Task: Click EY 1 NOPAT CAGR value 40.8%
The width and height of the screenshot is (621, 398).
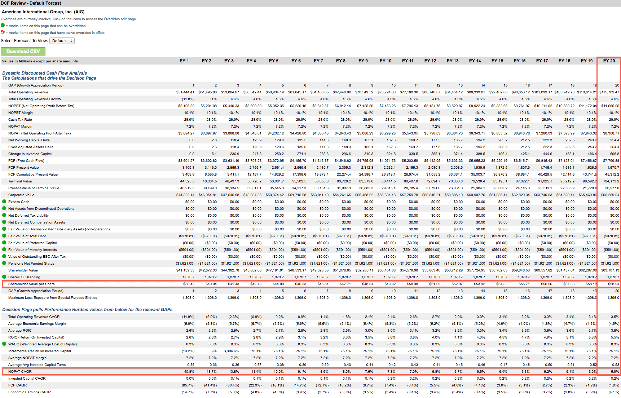Action: coord(189,372)
